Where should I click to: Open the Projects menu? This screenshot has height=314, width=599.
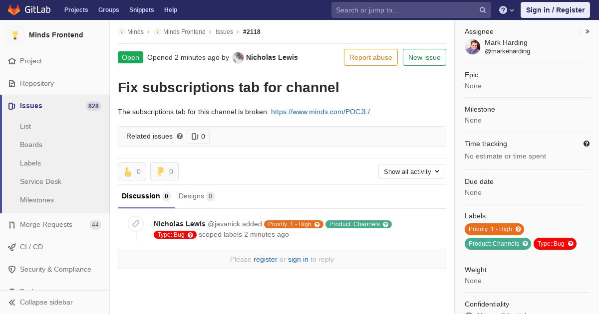(76, 10)
